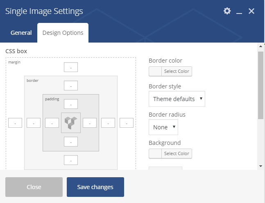Close the settings panel with X icon
Viewport: 265px width, 203px height.
(x=251, y=11)
